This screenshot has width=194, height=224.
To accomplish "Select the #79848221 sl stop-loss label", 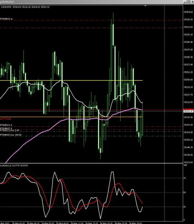I will [x=6, y=125].
